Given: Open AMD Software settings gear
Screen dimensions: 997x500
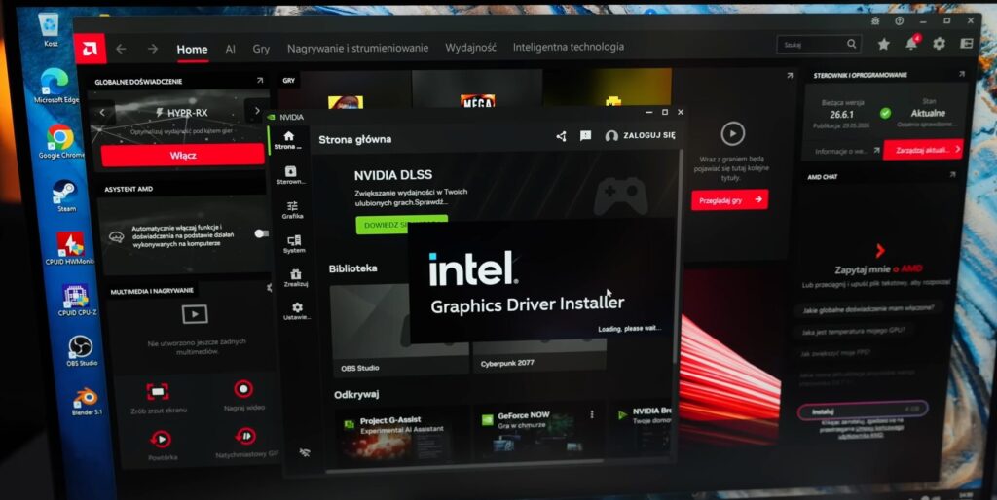Looking at the screenshot, I should tap(940, 43).
